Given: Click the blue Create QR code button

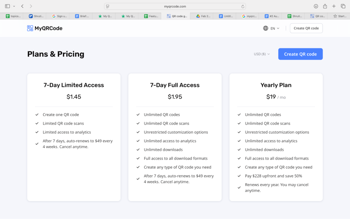Looking at the screenshot, I should [x=300, y=54].
